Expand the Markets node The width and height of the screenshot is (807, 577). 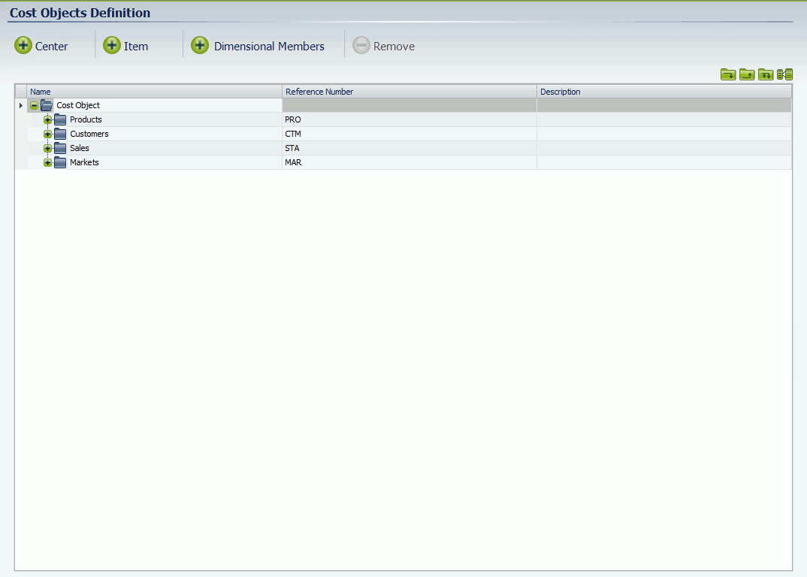coord(47,162)
